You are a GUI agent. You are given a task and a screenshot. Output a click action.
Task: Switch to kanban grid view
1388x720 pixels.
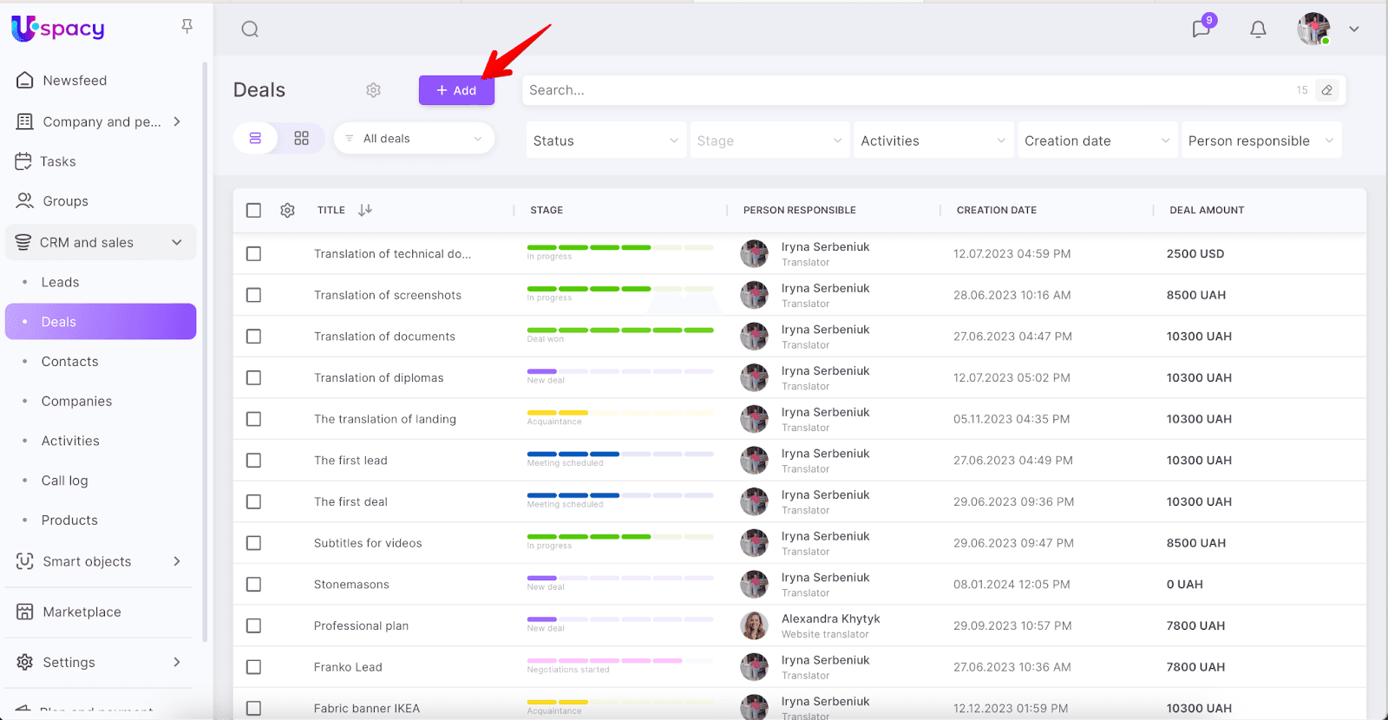tap(301, 139)
